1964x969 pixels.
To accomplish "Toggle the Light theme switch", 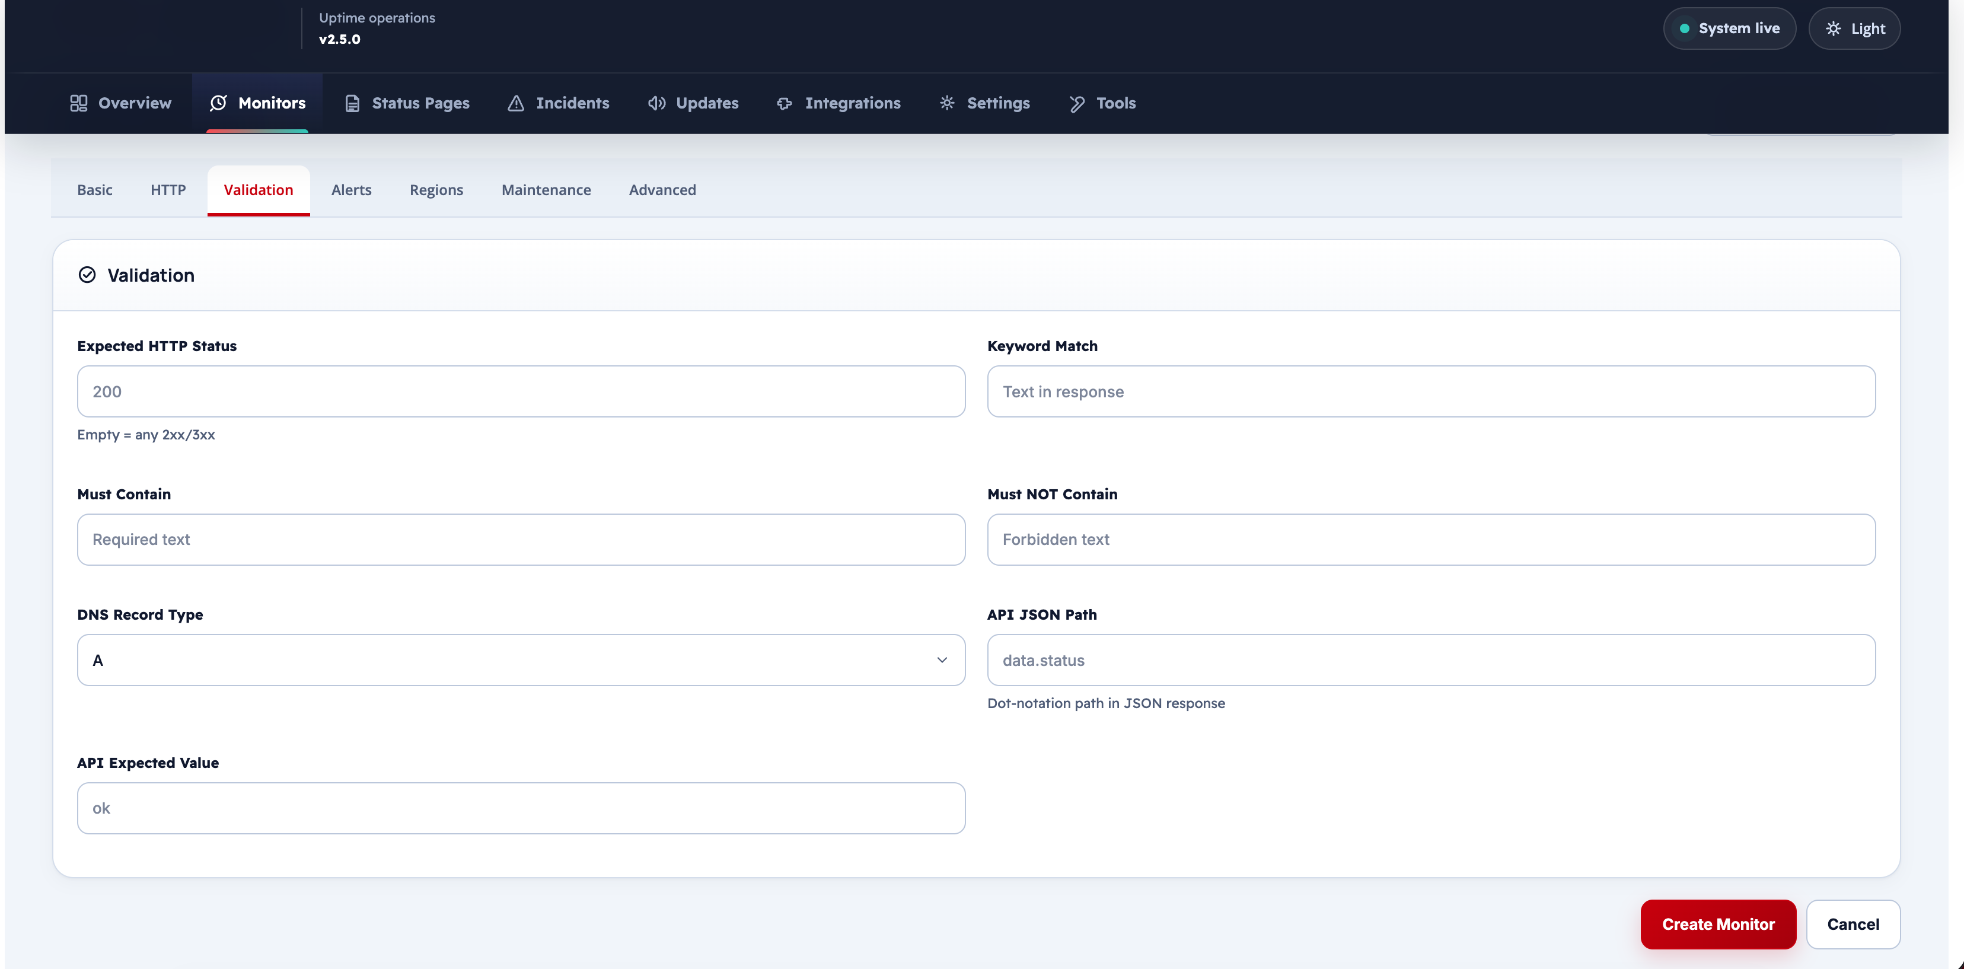I will point(1854,29).
